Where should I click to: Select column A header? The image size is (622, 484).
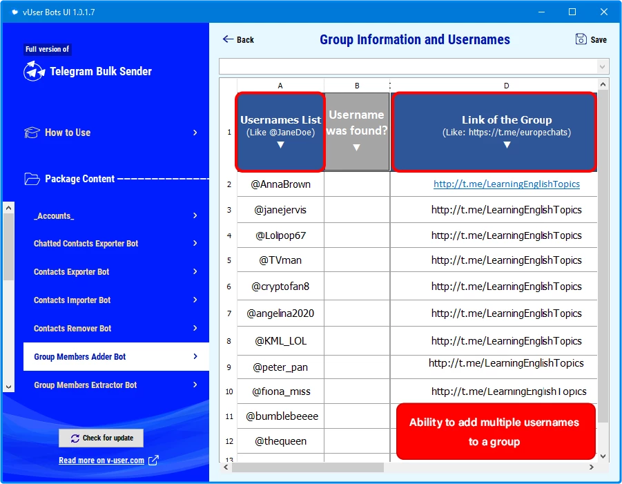280,86
